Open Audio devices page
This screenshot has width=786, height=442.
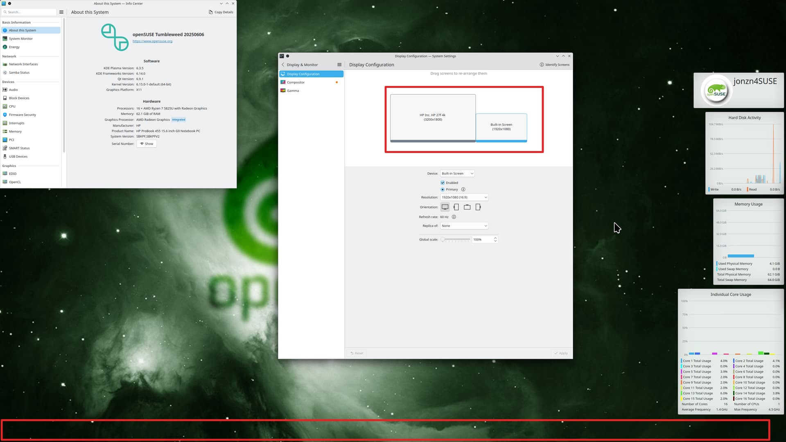[x=31, y=90]
